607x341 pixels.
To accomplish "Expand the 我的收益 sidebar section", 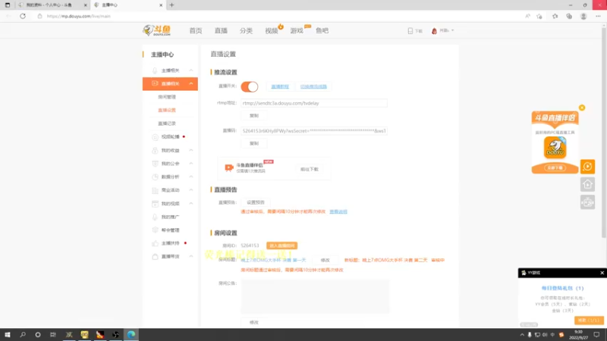I will [170, 150].
